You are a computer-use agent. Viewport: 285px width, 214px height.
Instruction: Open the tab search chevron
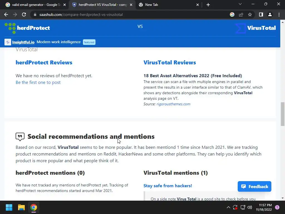[240, 4]
